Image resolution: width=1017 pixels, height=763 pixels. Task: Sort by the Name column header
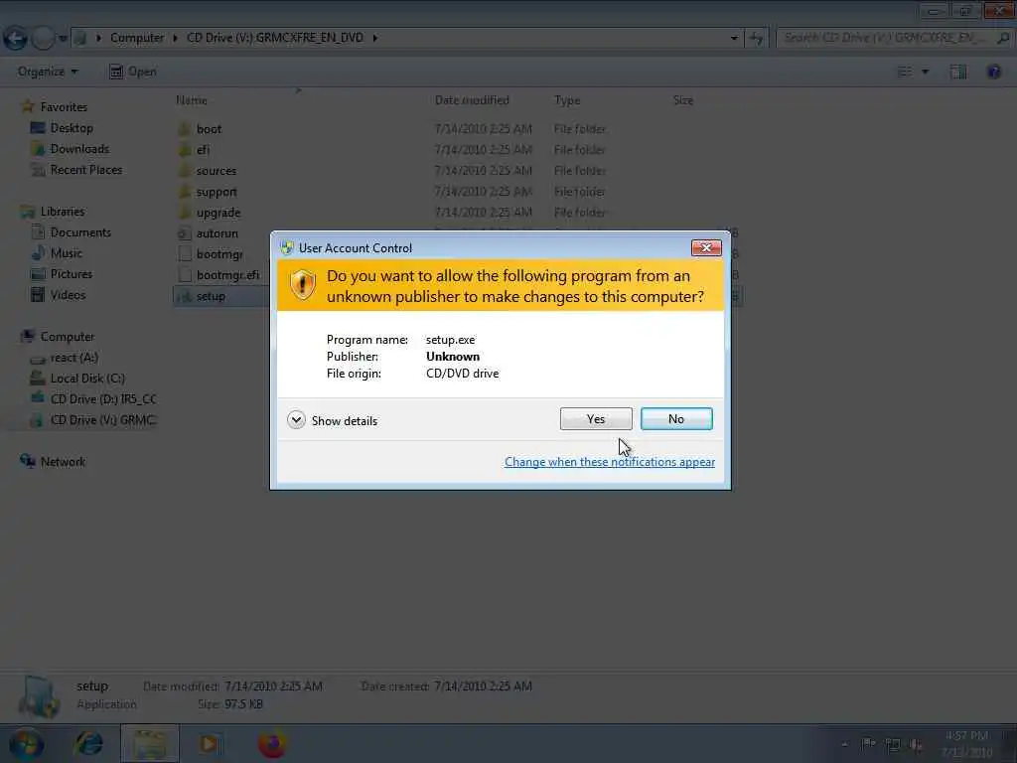[192, 100]
